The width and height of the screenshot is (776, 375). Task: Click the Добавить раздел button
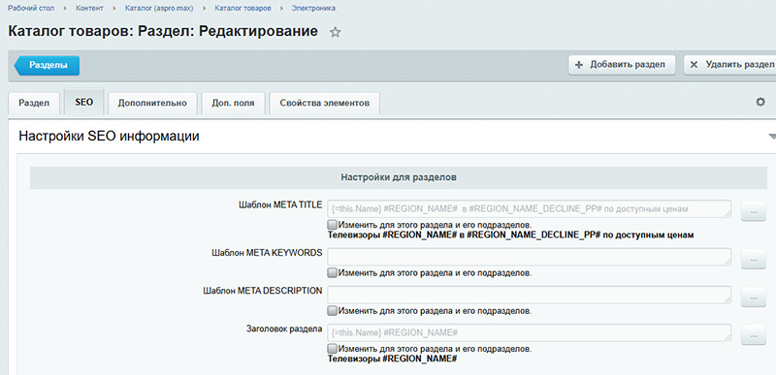622,65
